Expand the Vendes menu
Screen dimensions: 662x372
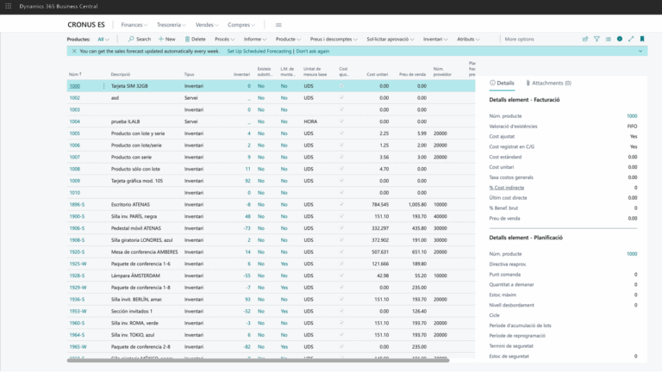pos(207,25)
